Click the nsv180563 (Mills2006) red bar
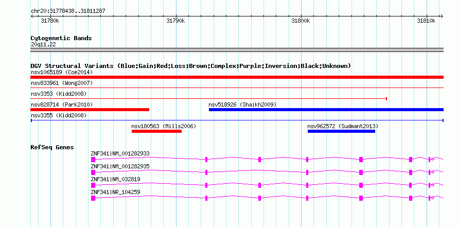458x227 pixels. click(x=156, y=131)
